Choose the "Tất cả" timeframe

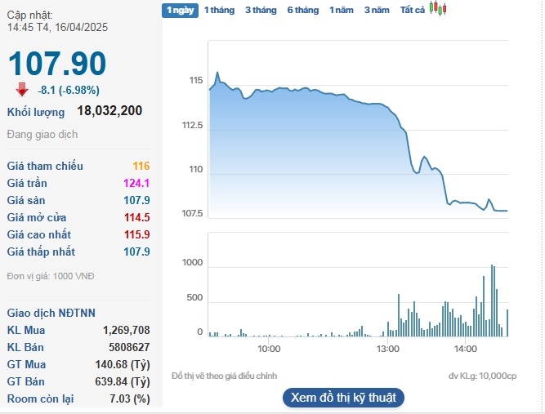[x=413, y=10]
